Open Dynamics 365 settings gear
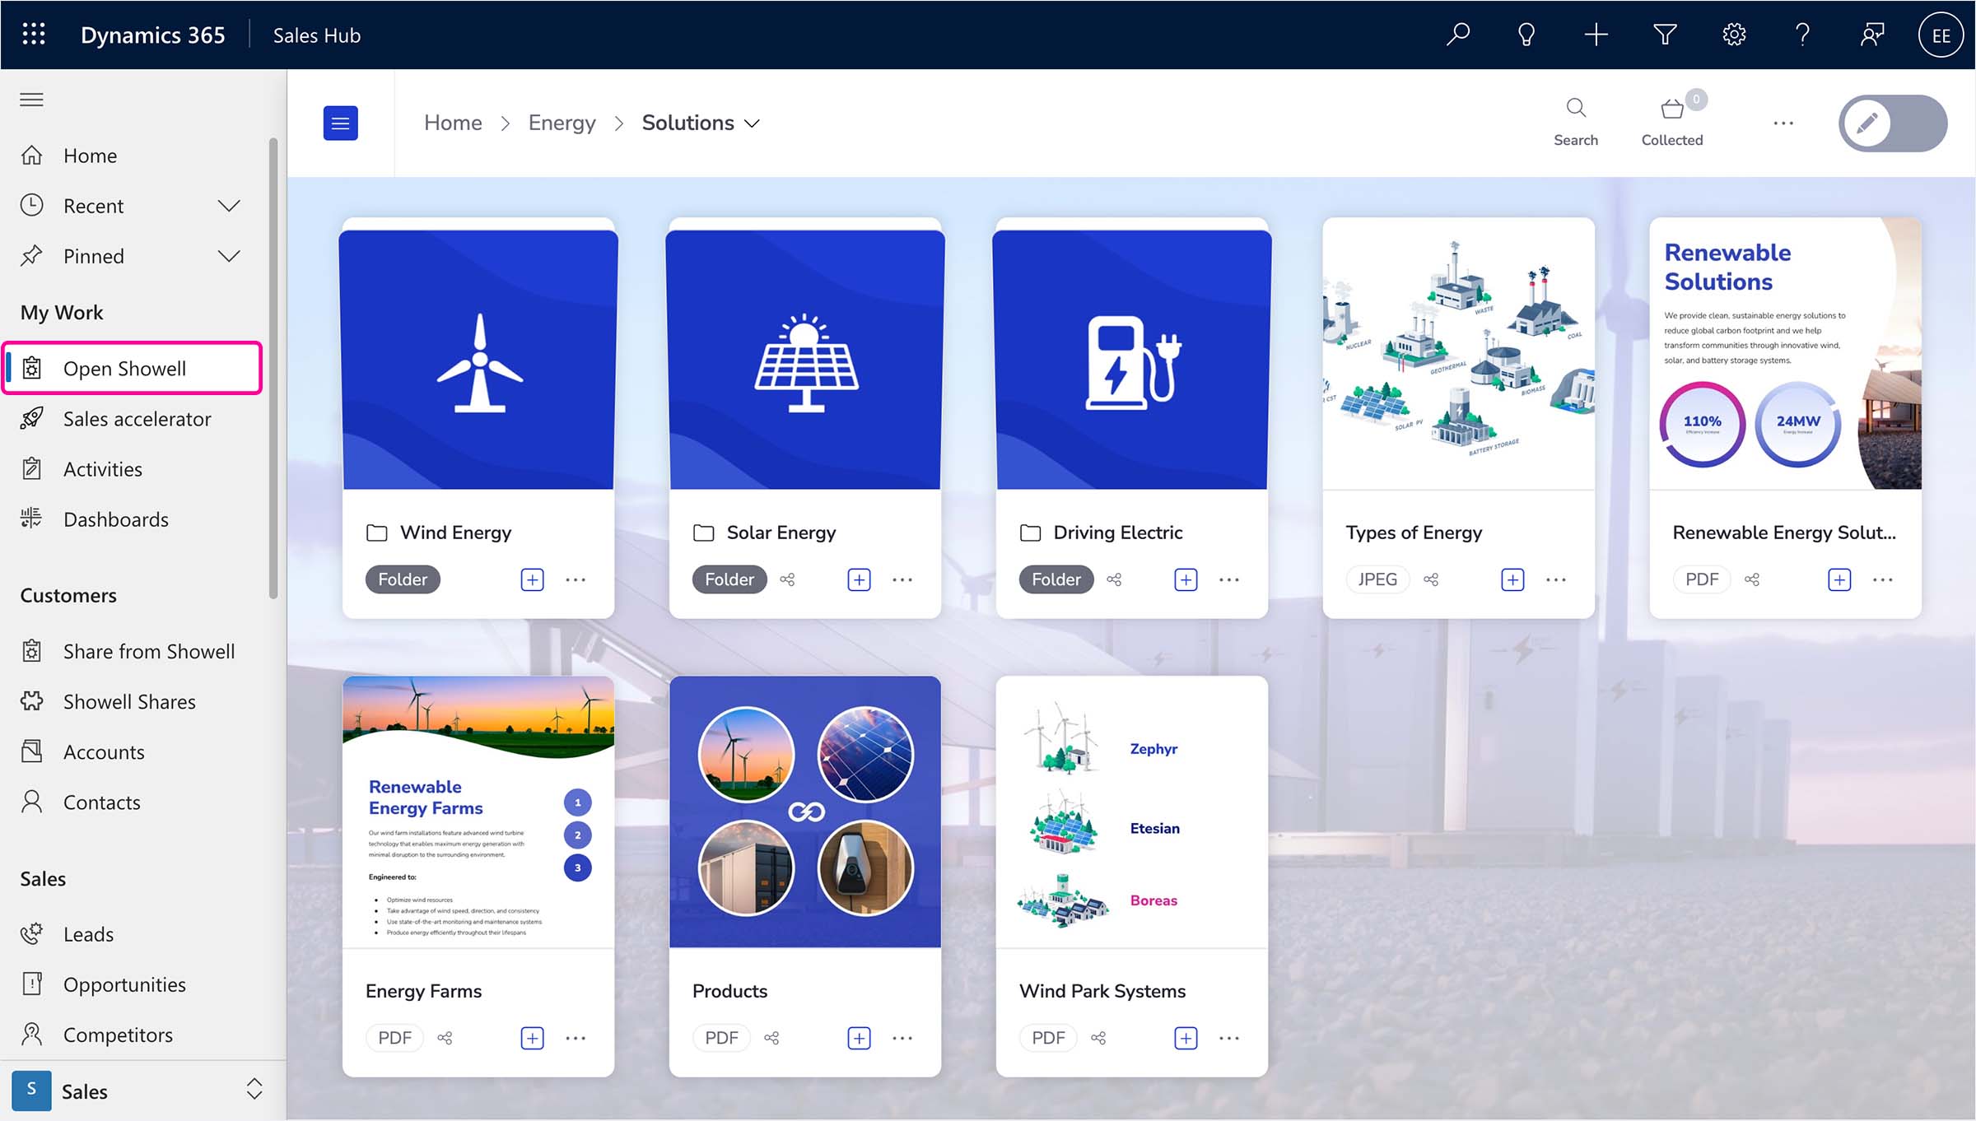The width and height of the screenshot is (1976, 1121). [x=1732, y=34]
